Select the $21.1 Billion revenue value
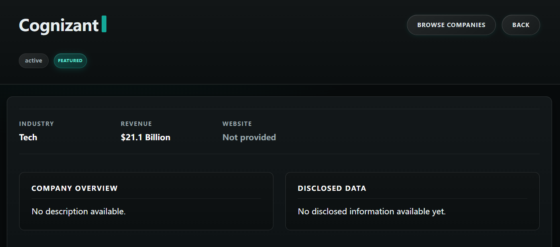 pos(145,137)
